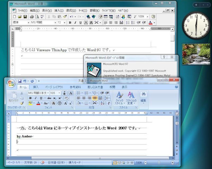
Task: Toggle Italic in the Word 2007 ribbon
Action: (36, 98)
